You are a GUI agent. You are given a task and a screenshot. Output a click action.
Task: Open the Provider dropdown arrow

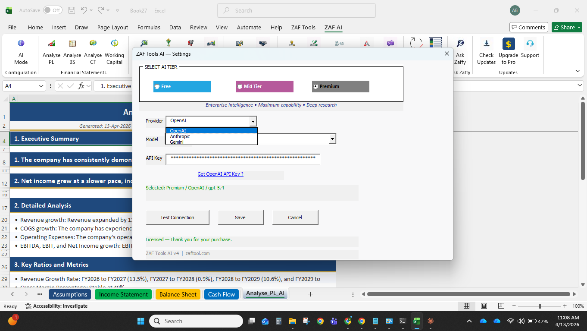tap(253, 121)
